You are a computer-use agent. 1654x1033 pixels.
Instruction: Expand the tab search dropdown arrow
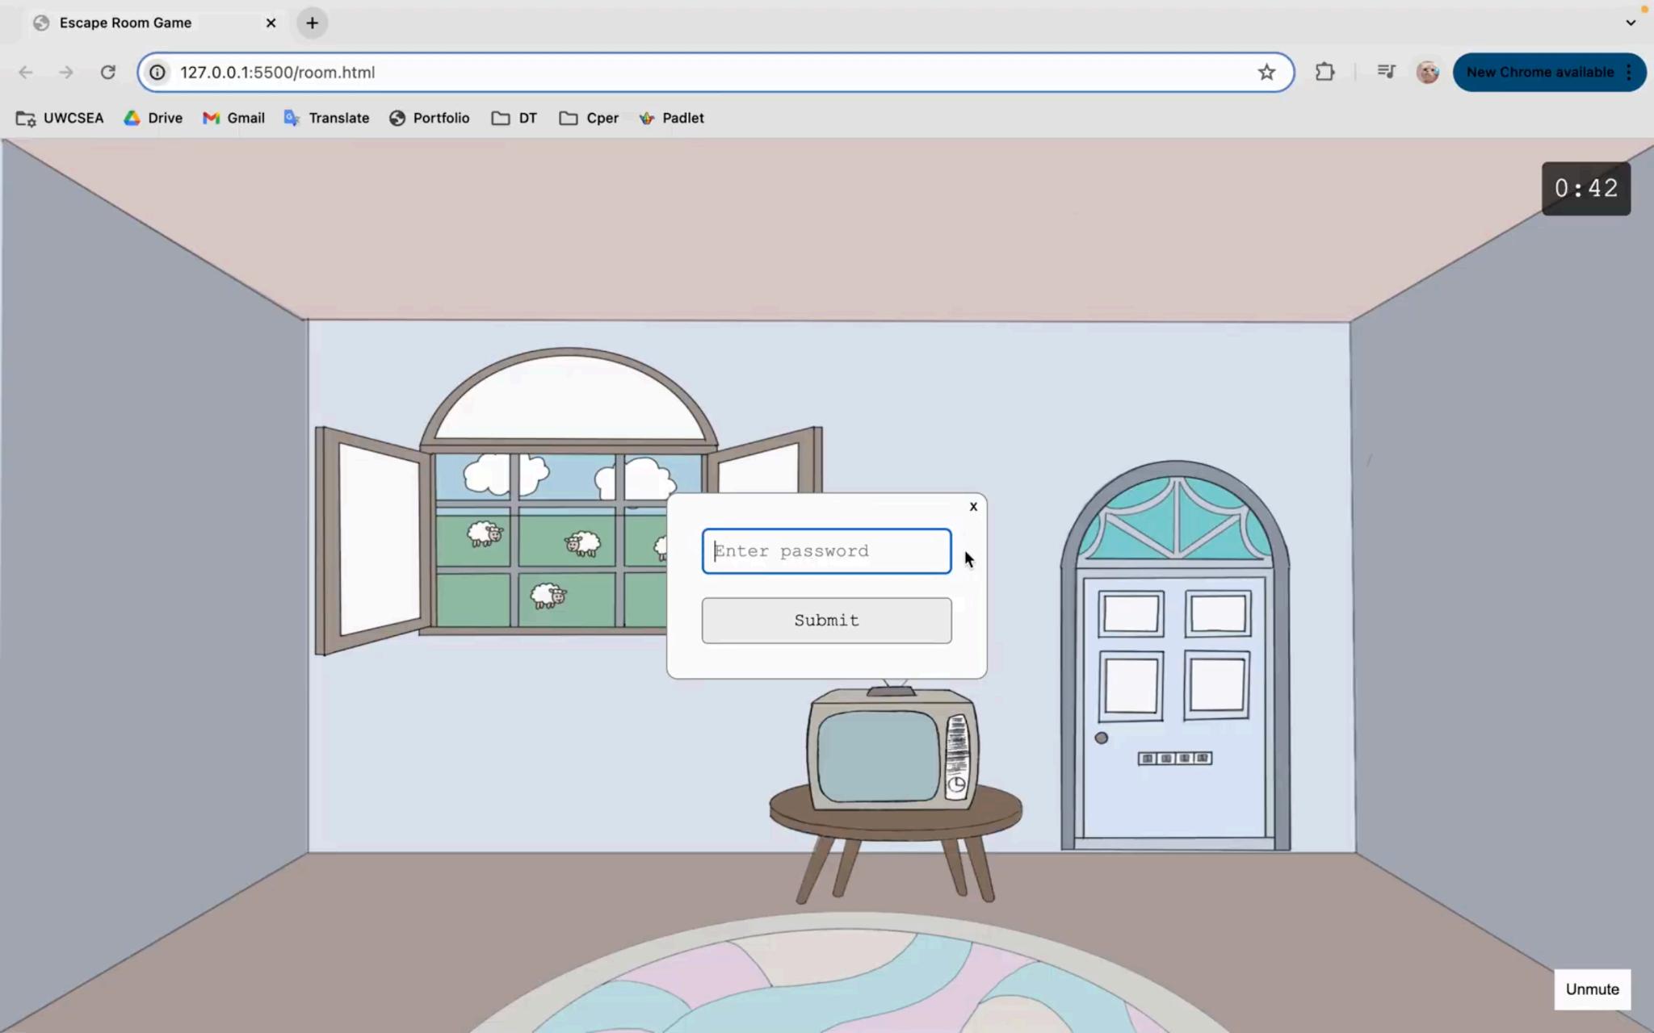coord(1631,23)
